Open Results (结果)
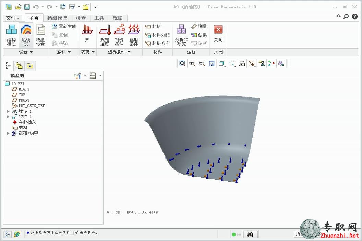 click(x=199, y=35)
